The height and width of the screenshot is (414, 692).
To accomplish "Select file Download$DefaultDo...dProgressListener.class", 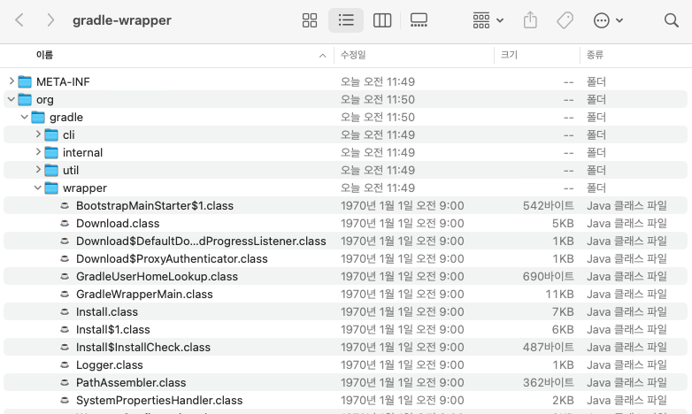I will (201, 241).
